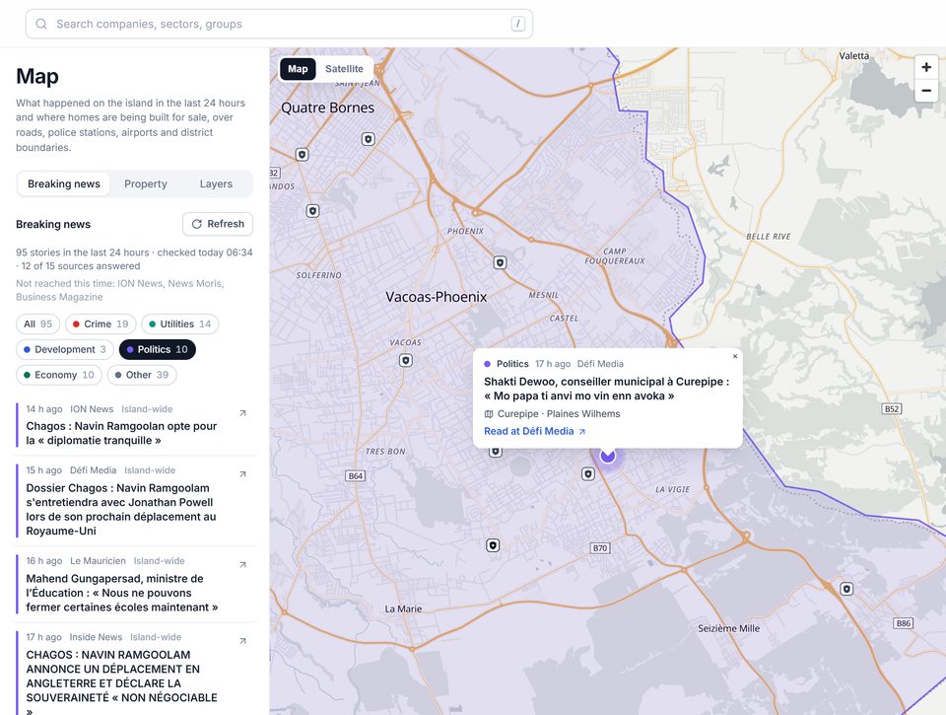The width and height of the screenshot is (946, 715).
Task: Filter stories by Development
Action: click(65, 350)
